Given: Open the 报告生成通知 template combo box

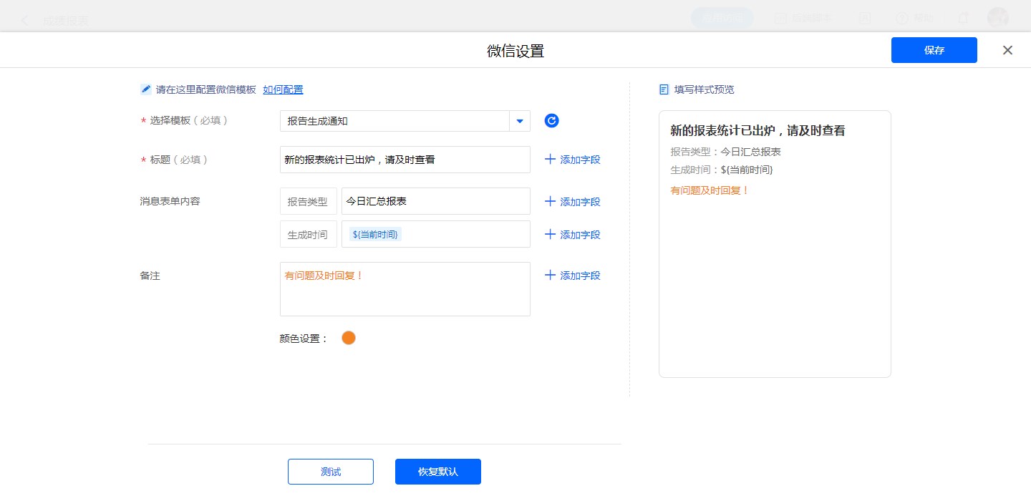Looking at the screenshot, I should click(394, 121).
